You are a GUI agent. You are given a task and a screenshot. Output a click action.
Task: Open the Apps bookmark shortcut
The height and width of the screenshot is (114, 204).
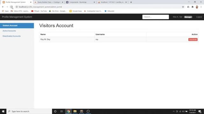(5, 11)
